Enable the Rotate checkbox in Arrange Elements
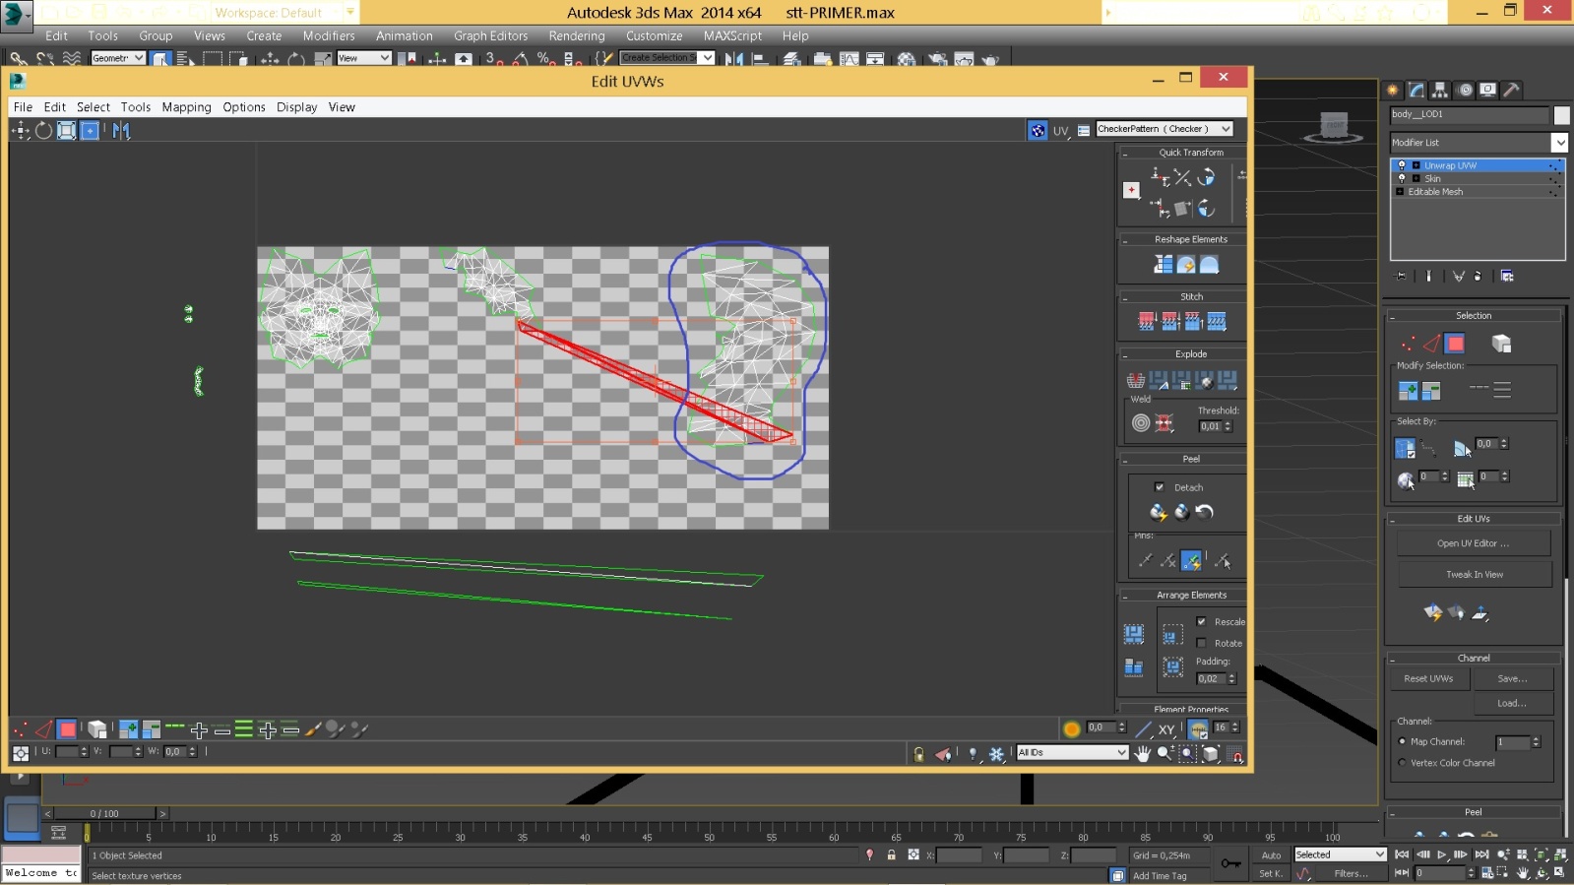The image size is (1574, 885). (1201, 643)
